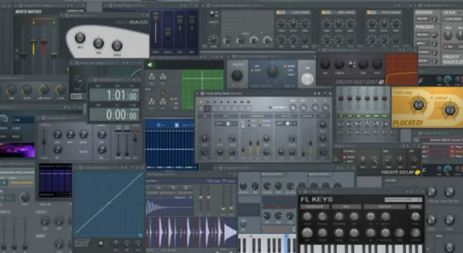Open Fruity delay bank gear options
This screenshot has height=253, width=463.
[x=203, y=93]
